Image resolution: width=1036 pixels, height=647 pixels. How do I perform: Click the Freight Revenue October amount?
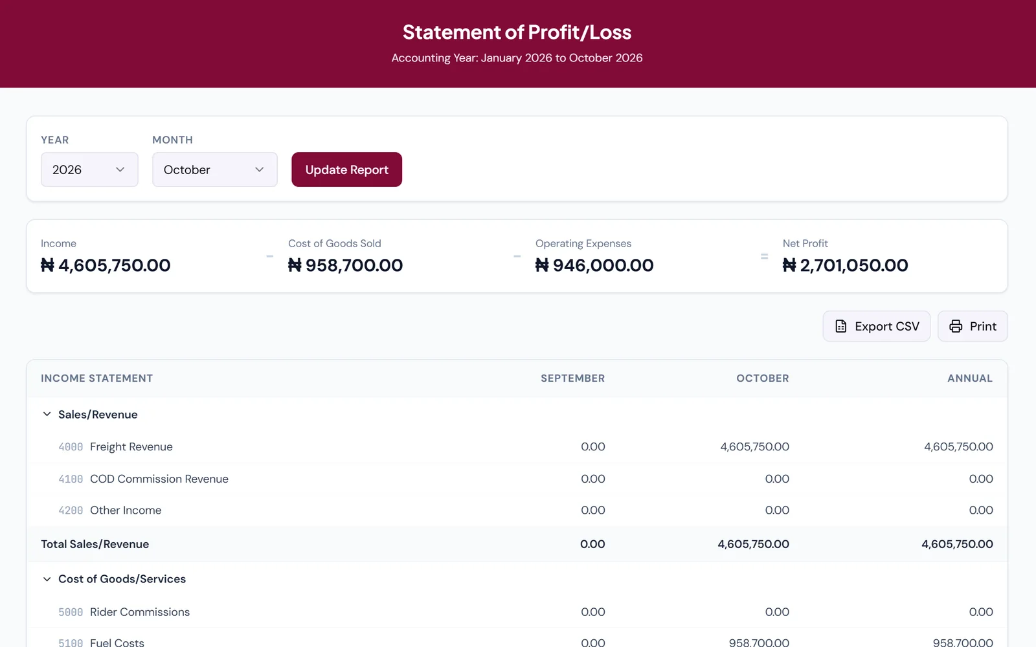coord(754,446)
